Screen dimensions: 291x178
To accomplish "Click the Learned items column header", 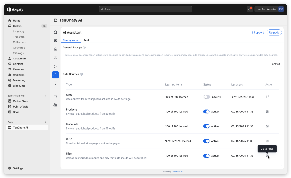I will 174,84.
